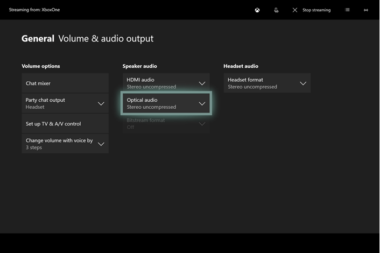Click the Streaming from: XboxOne label
This screenshot has height=253, width=380.
coord(34,10)
